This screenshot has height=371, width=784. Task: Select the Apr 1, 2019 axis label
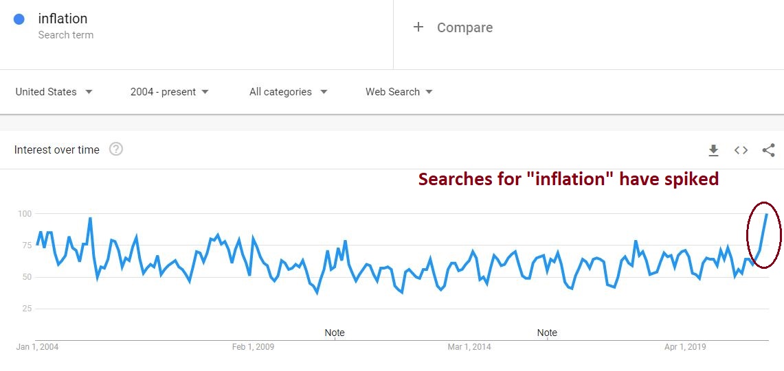(x=685, y=347)
